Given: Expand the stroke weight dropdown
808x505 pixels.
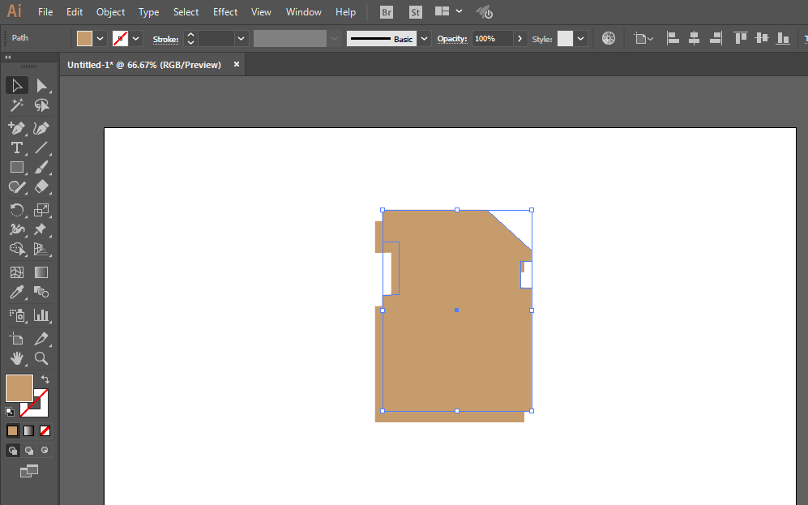Looking at the screenshot, I should [241, 39].
